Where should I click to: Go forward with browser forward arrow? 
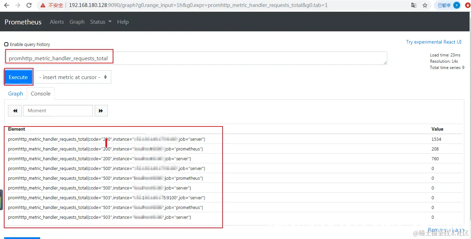[x=18, y=5]
